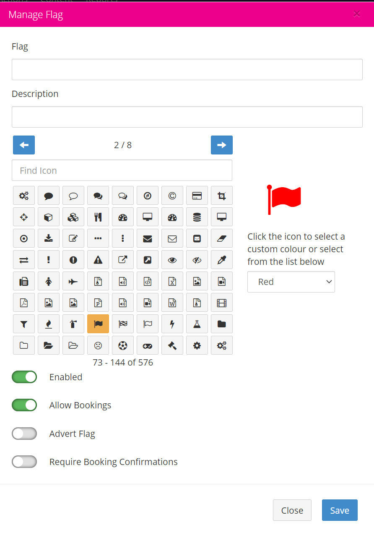
Task: Pick the warning triangle icon
Action: pos(98,260)
